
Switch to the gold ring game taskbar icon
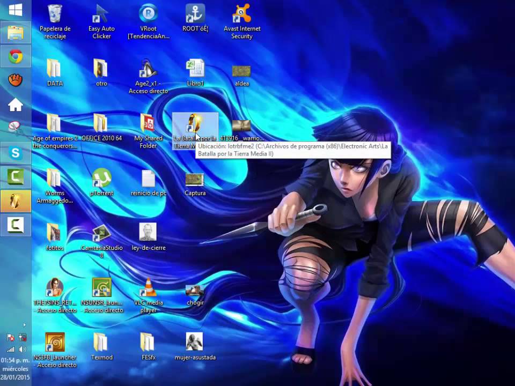click(x=16, y=201)
